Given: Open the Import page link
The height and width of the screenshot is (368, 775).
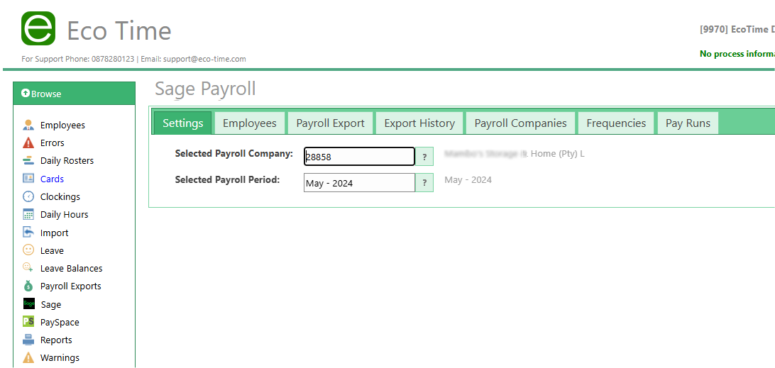Looking at the screenshot, I should click(55, 233).
